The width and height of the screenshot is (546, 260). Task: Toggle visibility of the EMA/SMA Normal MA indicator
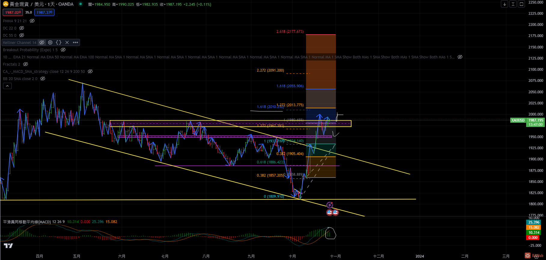point(460,57)
